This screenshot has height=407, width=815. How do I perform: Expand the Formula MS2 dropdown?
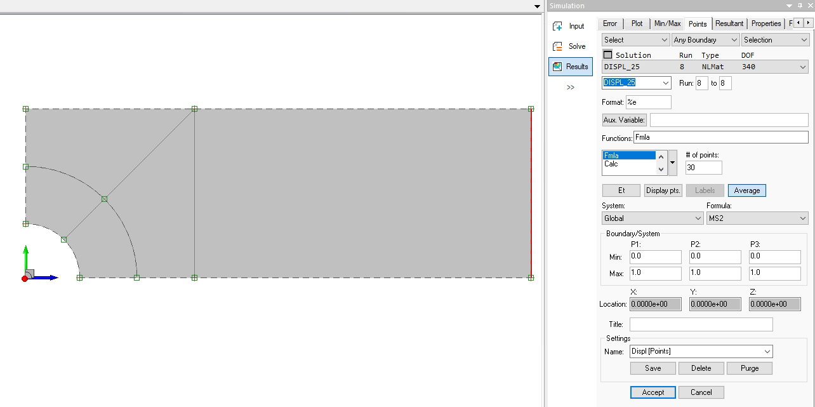(x=757, y=218)
